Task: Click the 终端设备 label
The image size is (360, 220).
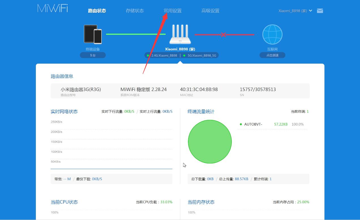Action: (x=93, y=49)
